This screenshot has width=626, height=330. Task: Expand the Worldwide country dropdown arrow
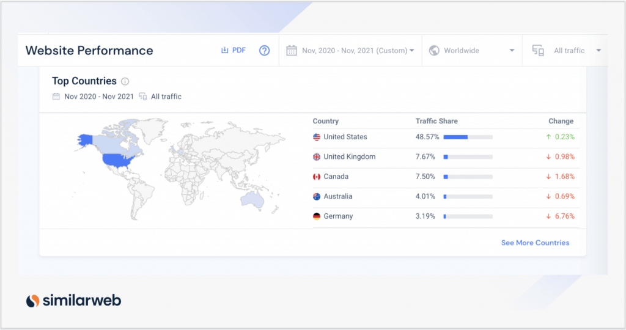(x=512, y=51)
